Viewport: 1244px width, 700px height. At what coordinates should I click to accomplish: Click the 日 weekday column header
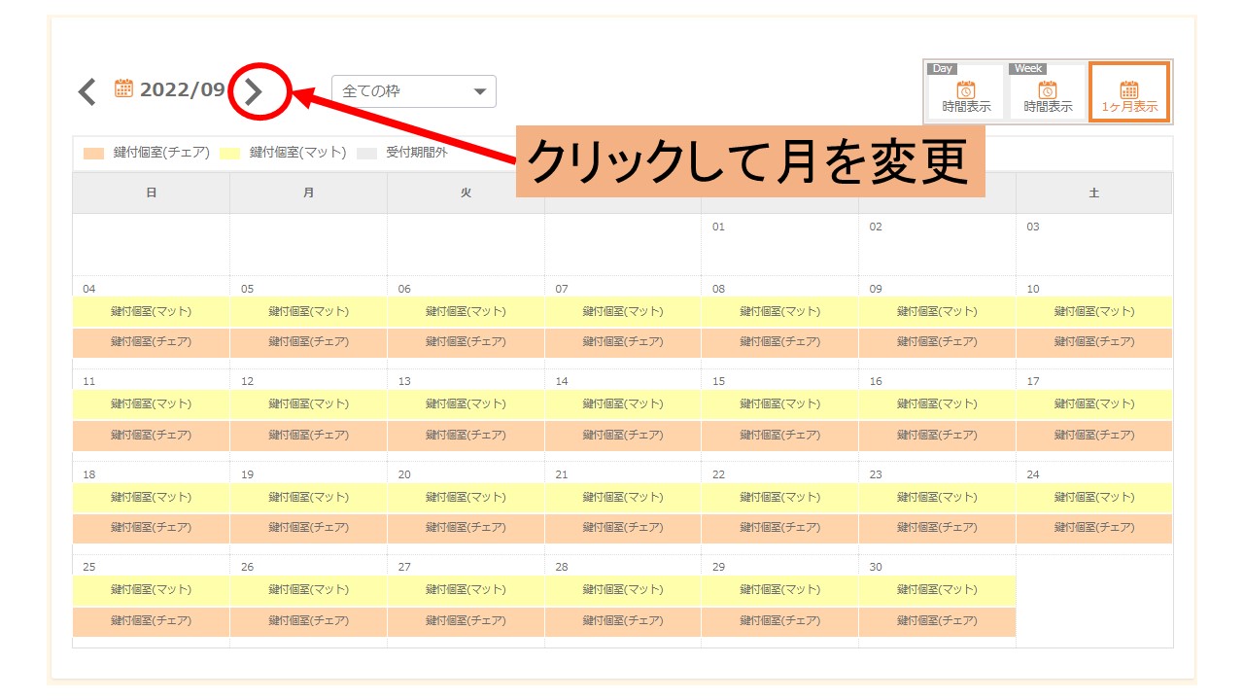pos(152,193)
